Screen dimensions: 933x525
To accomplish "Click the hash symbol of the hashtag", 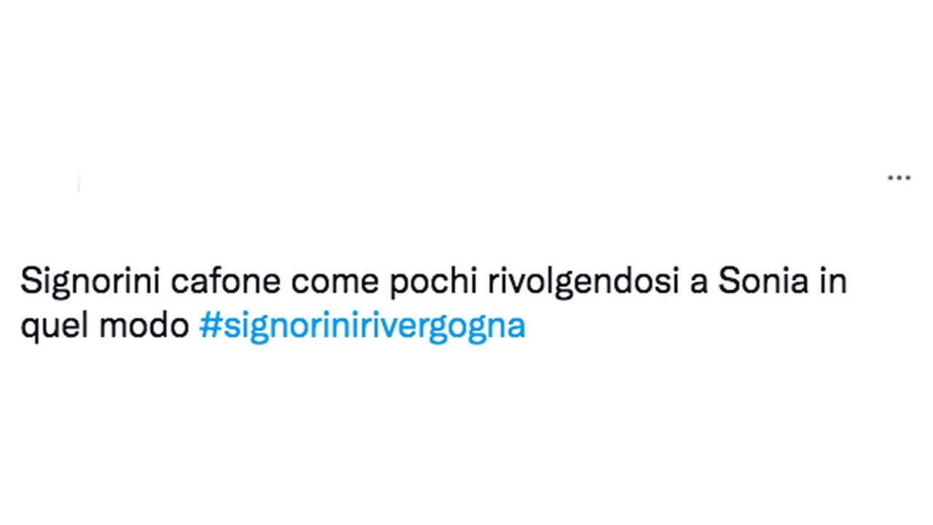I will click(210, 327).
